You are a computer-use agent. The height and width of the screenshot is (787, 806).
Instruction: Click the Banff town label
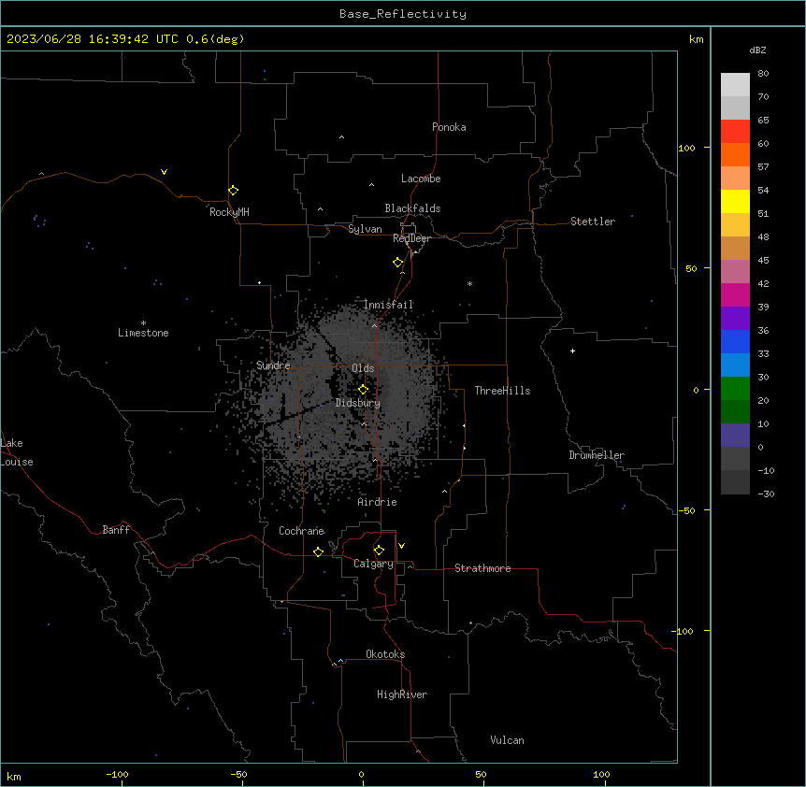point(116,530)
